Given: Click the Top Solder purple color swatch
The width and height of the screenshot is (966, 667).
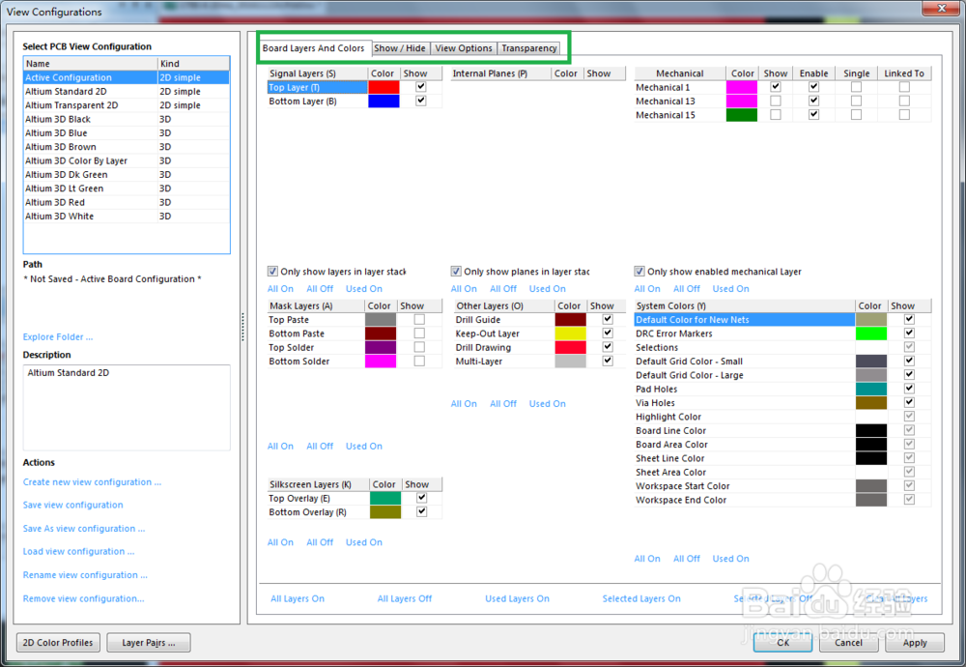Looking at the screenshot, I should [x=381, y=347].
